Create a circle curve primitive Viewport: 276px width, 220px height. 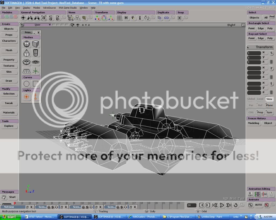27,84
